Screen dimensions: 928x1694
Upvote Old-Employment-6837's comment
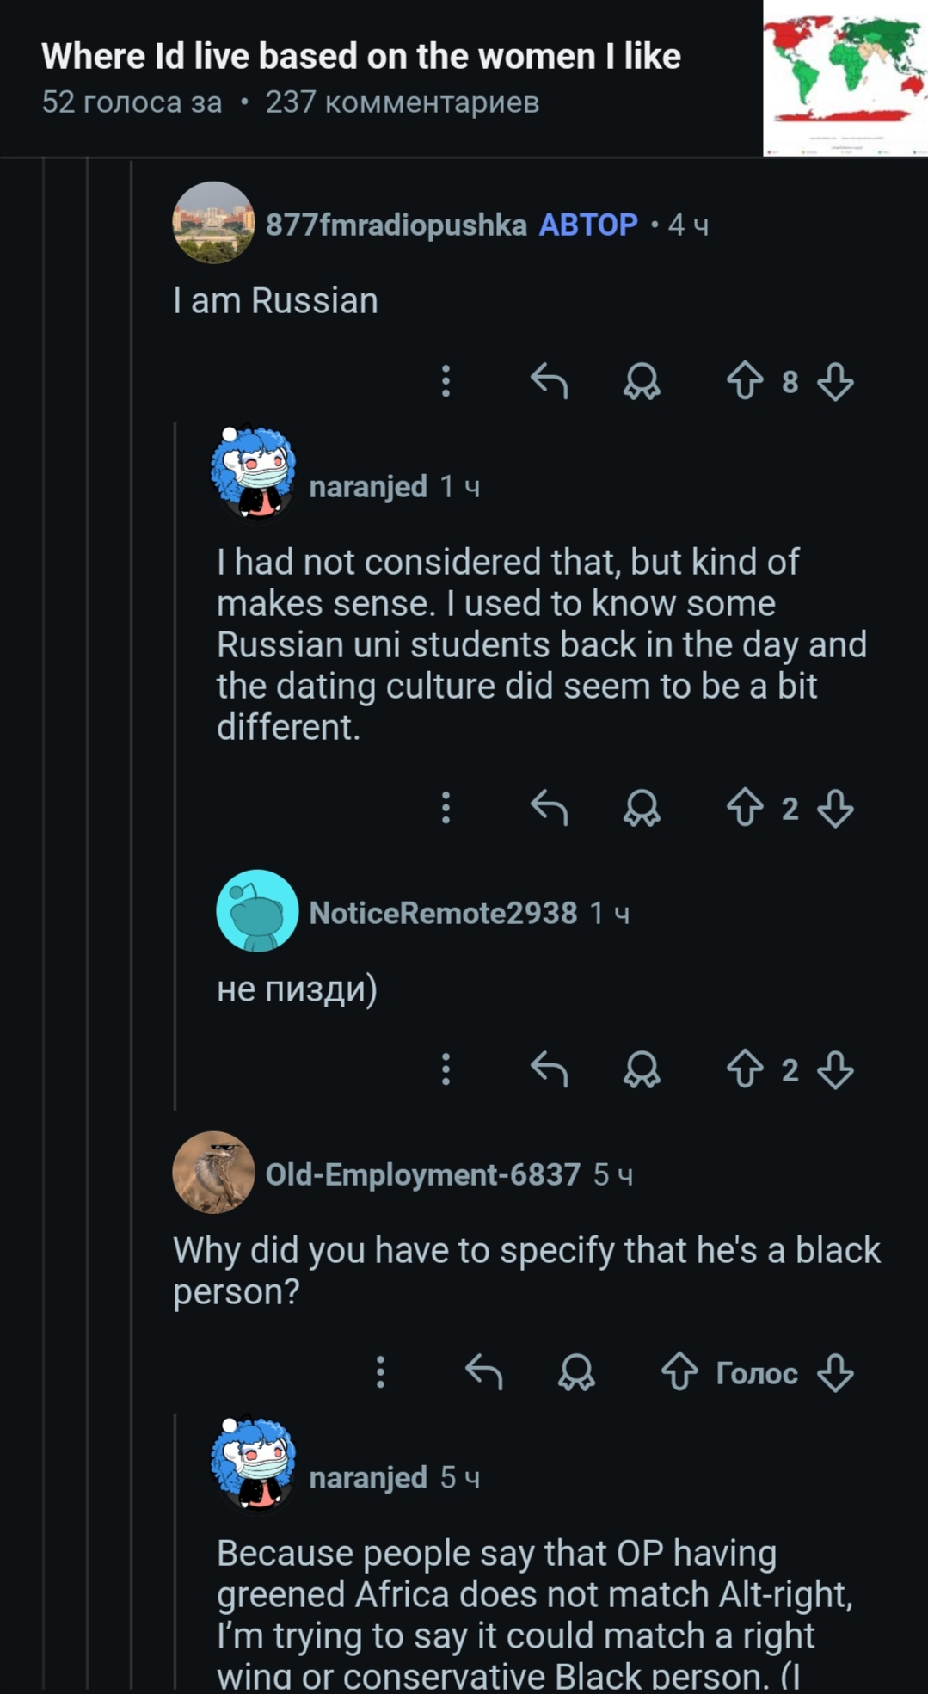coord(679,1372)
